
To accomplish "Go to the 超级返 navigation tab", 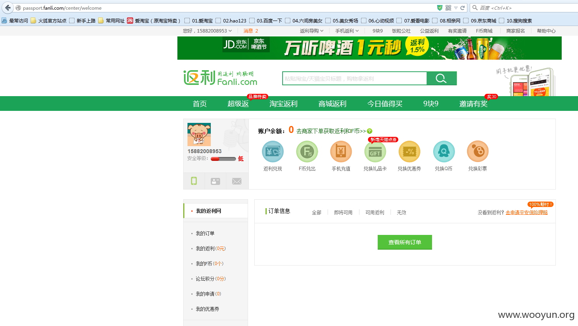I will [238, 103].
